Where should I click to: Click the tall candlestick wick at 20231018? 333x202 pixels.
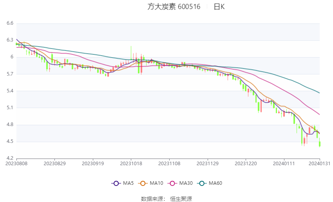(131, 52)
